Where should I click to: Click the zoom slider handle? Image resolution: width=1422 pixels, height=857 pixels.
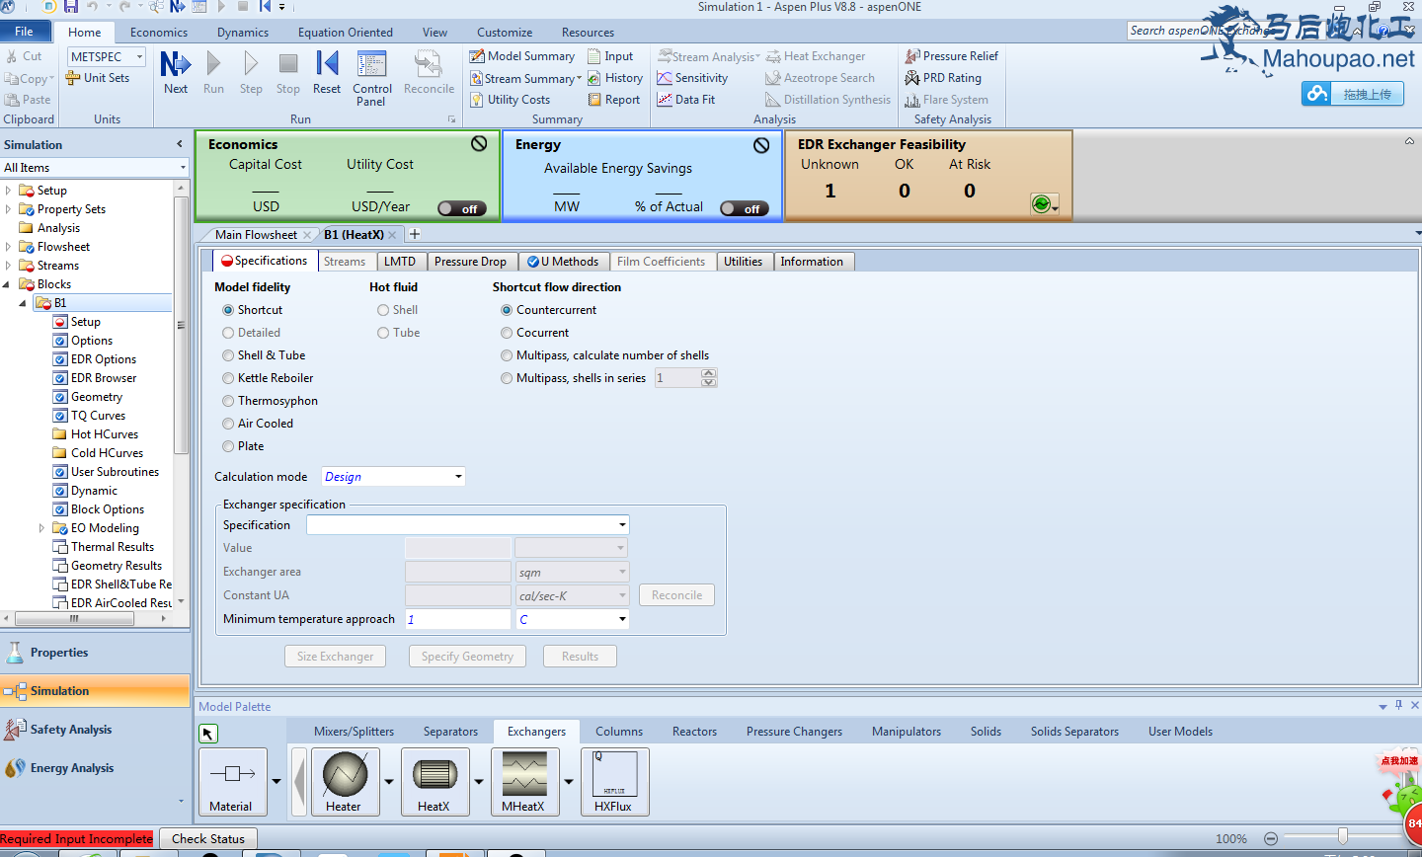(1342, 837)
